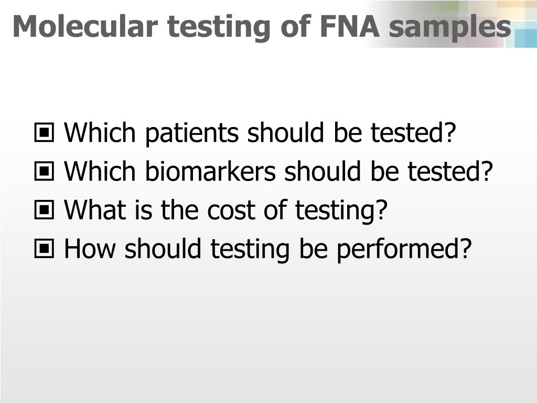Click the orange block at the top-right edge
The image size is (537, 403).
click(x=517, y=4)
